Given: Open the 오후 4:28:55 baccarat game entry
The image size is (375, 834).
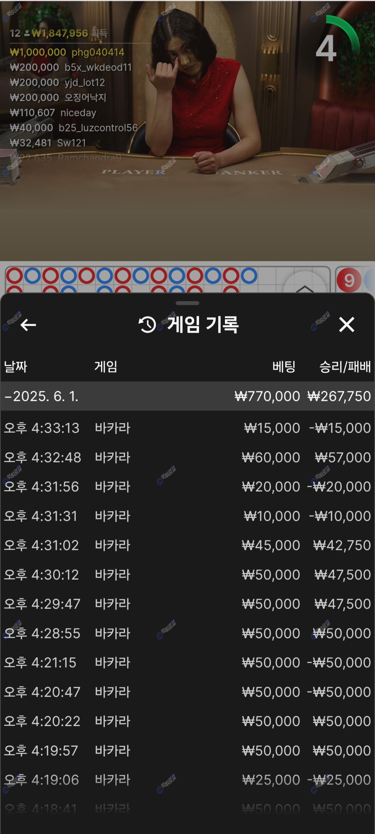Looking at the screenshot, I should pyautogui.click(x=187, y=633).
